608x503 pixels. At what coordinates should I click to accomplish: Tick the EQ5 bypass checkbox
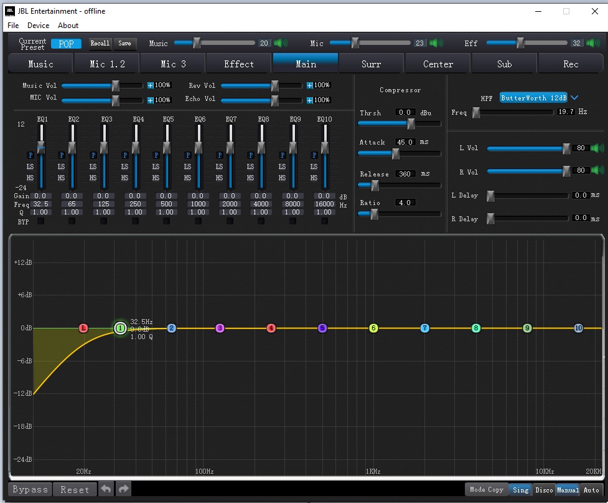tap(167, 221)
